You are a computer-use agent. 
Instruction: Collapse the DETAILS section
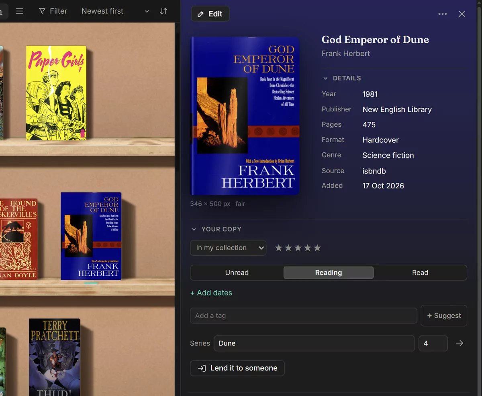342,78
